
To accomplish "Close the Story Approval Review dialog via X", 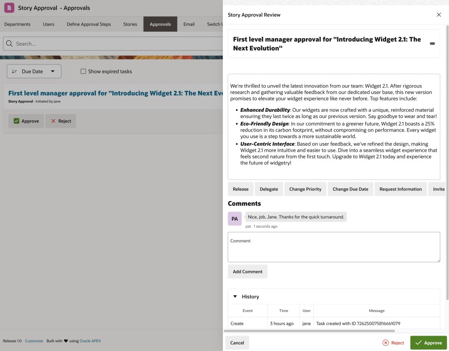I will tap(438, 14).
